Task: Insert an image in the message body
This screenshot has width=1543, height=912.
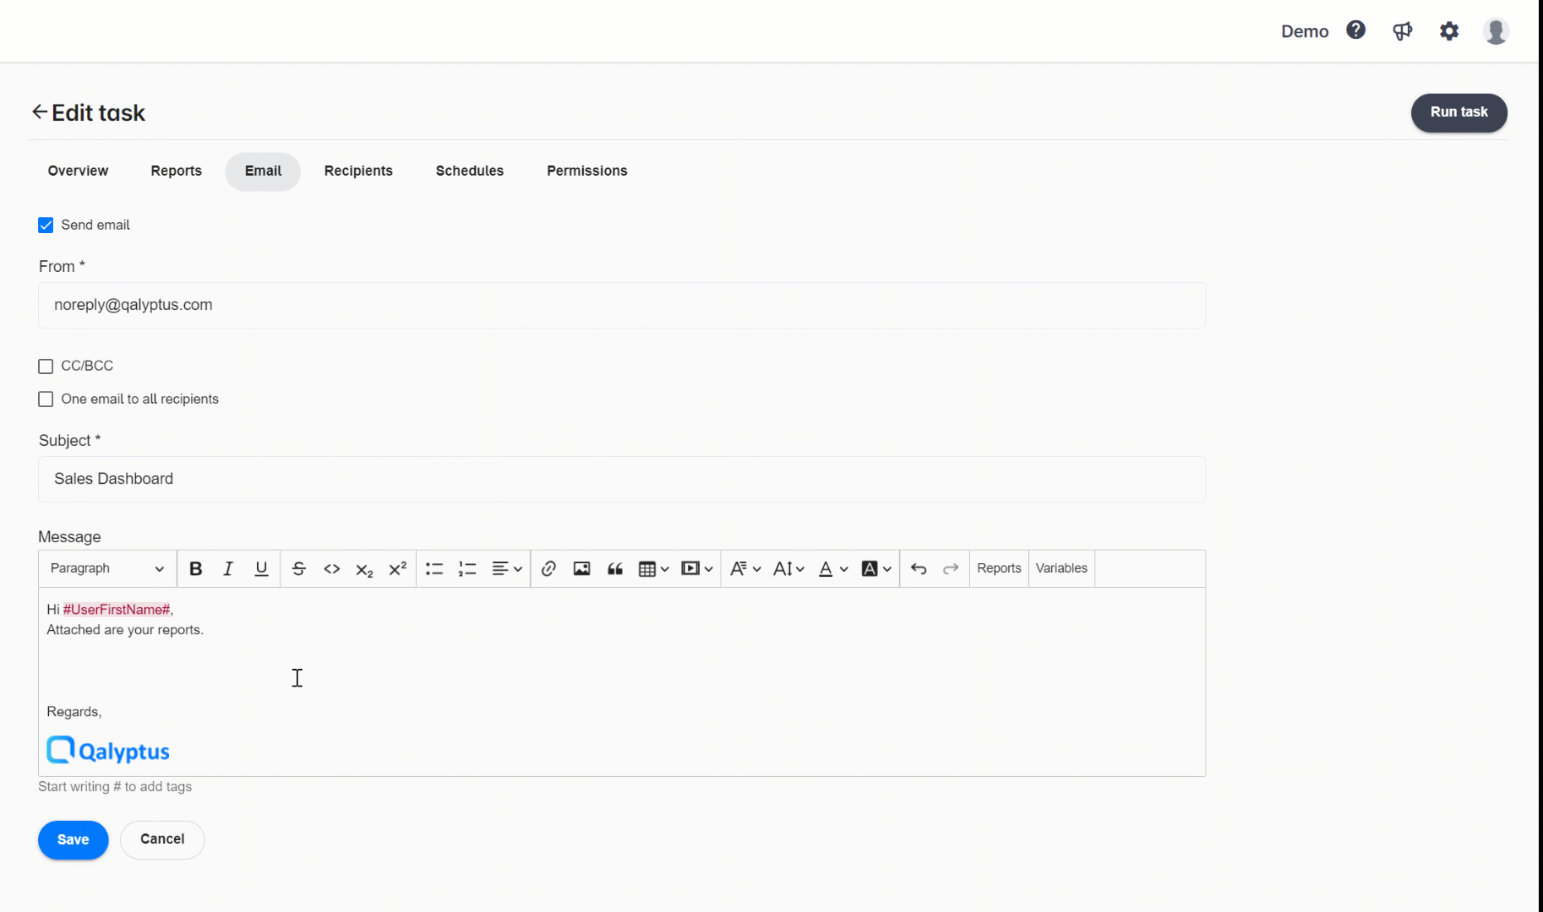Action: 581,568
